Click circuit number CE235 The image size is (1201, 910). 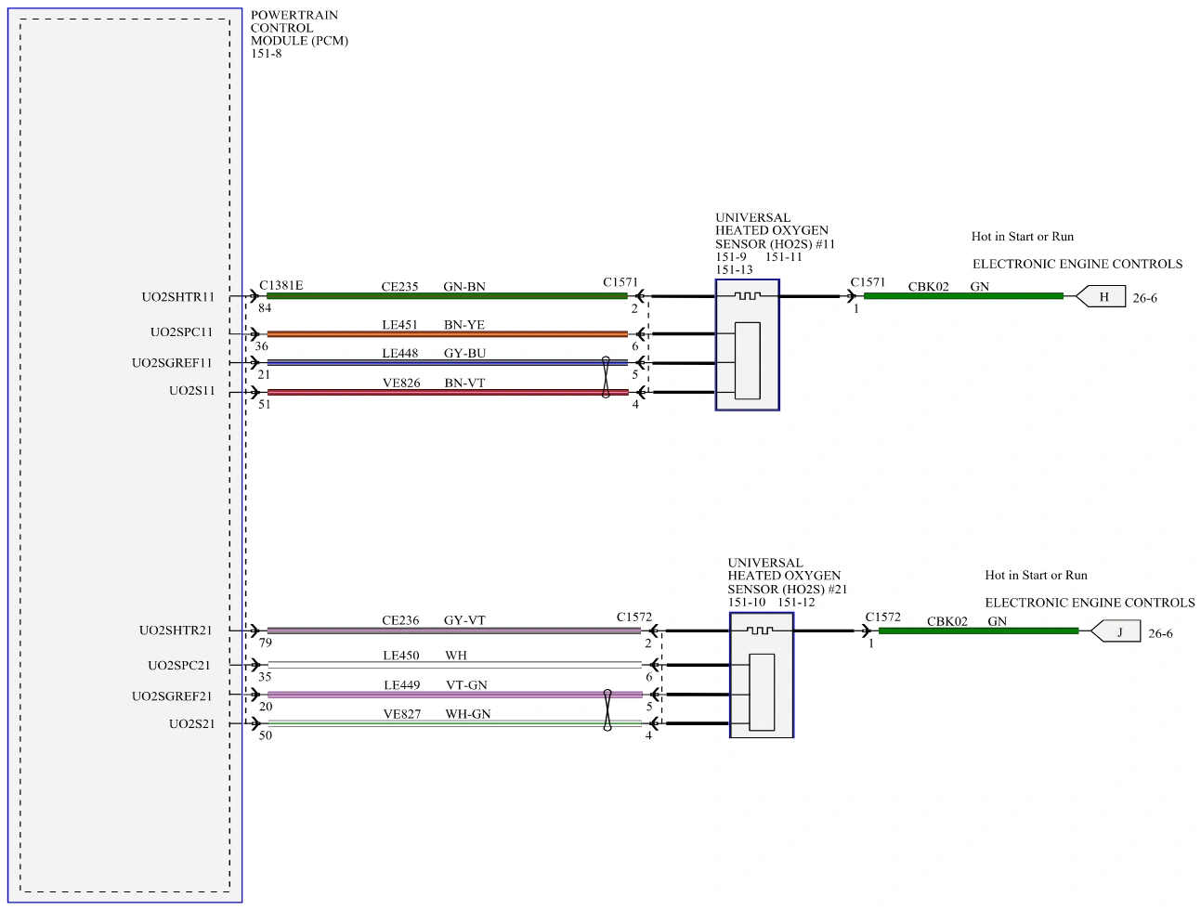(399, 287)
